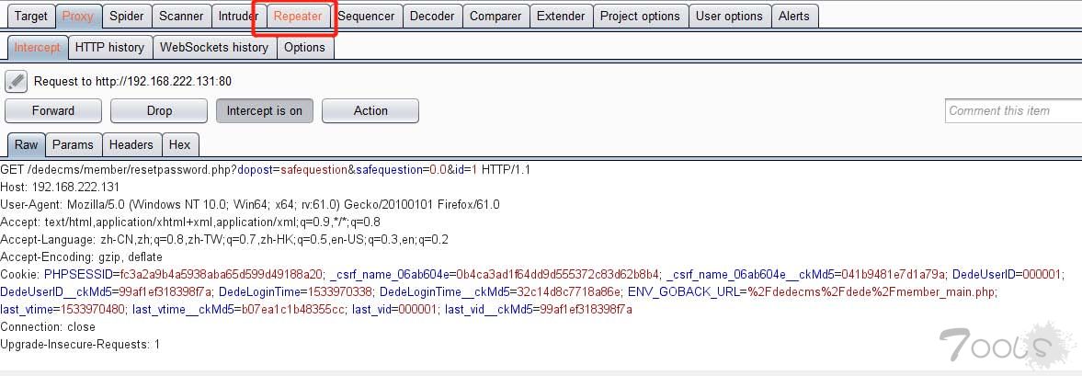Focus the Comment this item field
The height and width of the screenshot is (376, 1082).
pyautogui.click(x=1013, y=110)
